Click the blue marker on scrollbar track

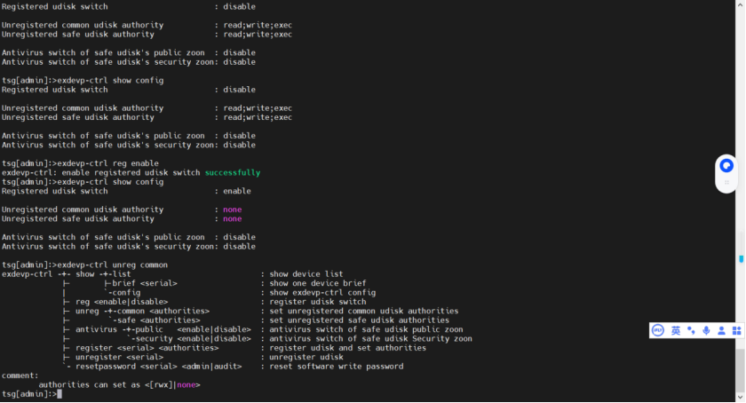coord(742,259)
